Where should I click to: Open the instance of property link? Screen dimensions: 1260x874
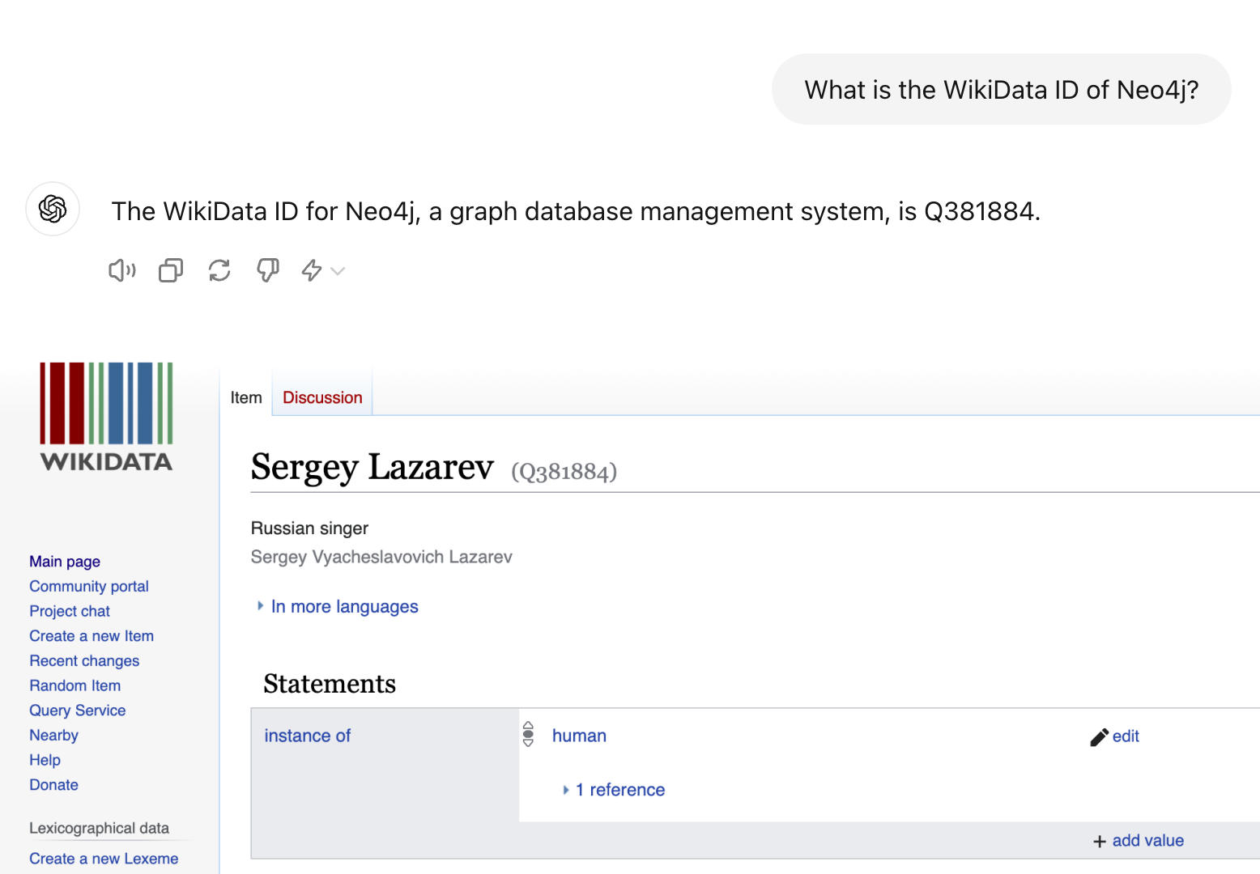tap(308, 736)
